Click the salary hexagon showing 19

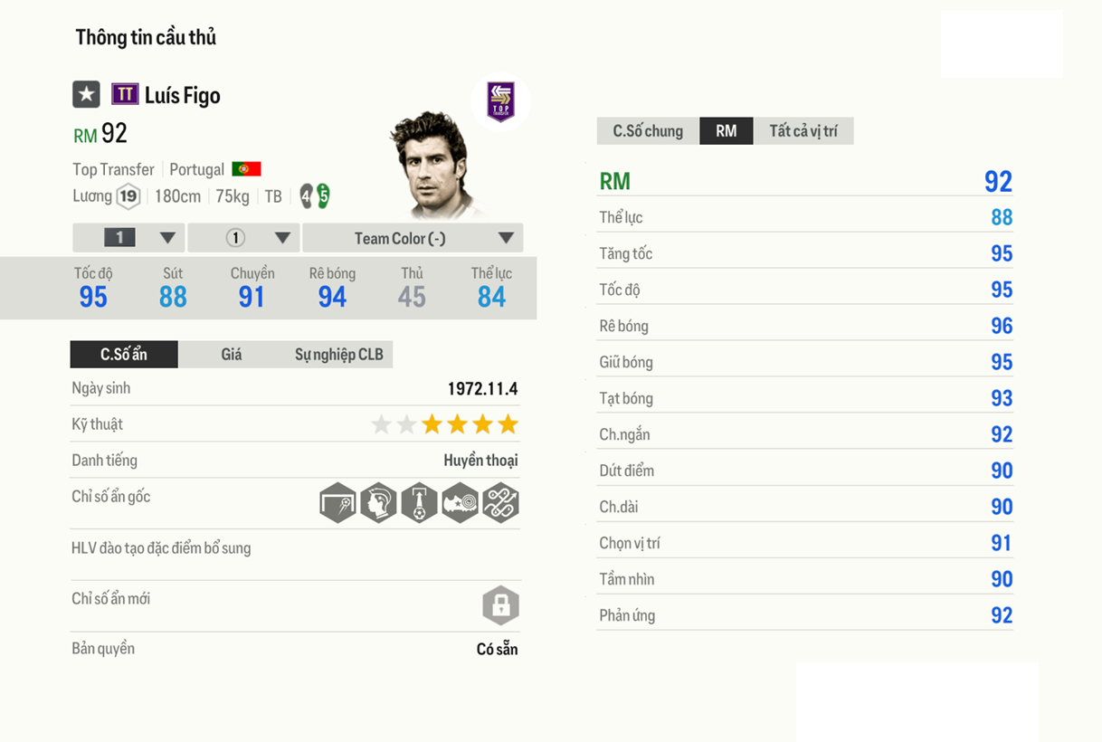(128, 196)
